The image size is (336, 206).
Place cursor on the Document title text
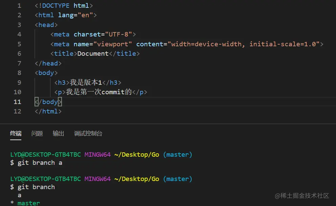[x=93, y=53]
